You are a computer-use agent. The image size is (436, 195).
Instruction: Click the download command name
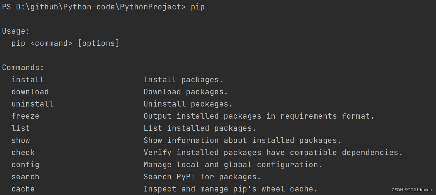click(30, 92)
